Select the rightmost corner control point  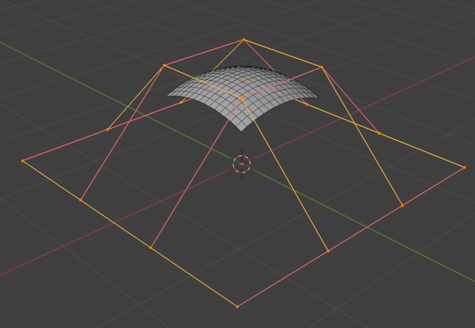(x=464, y=167)
